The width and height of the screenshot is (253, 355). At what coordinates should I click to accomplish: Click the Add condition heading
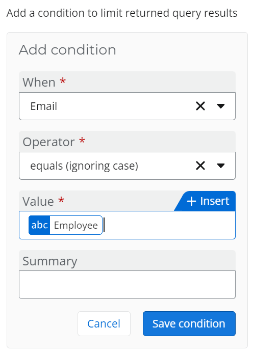tap(67, 50)
